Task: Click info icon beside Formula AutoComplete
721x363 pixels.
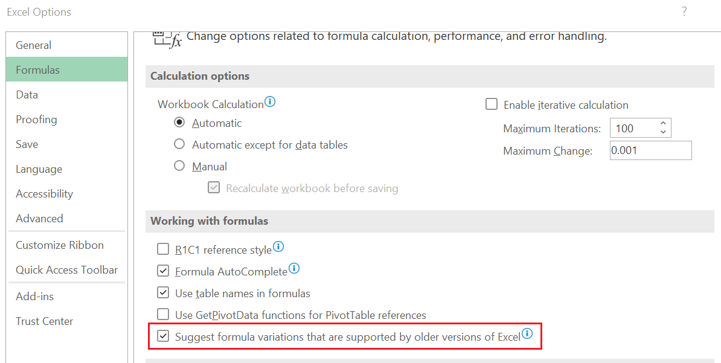Action: pyautogui.click(x=294, y=268)
